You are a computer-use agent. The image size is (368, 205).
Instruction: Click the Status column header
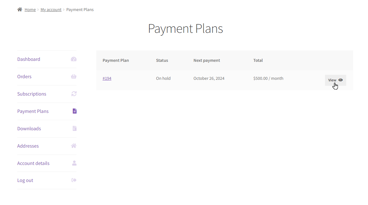(x=162, y=61)
